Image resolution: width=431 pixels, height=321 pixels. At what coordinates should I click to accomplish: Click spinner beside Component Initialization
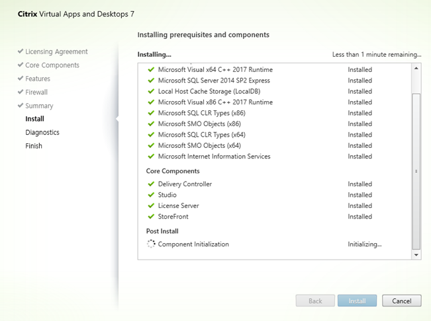click(151, 244)
